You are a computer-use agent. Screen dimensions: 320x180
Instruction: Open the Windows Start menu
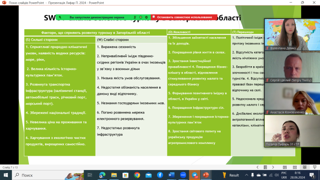[x=5, y=175]
